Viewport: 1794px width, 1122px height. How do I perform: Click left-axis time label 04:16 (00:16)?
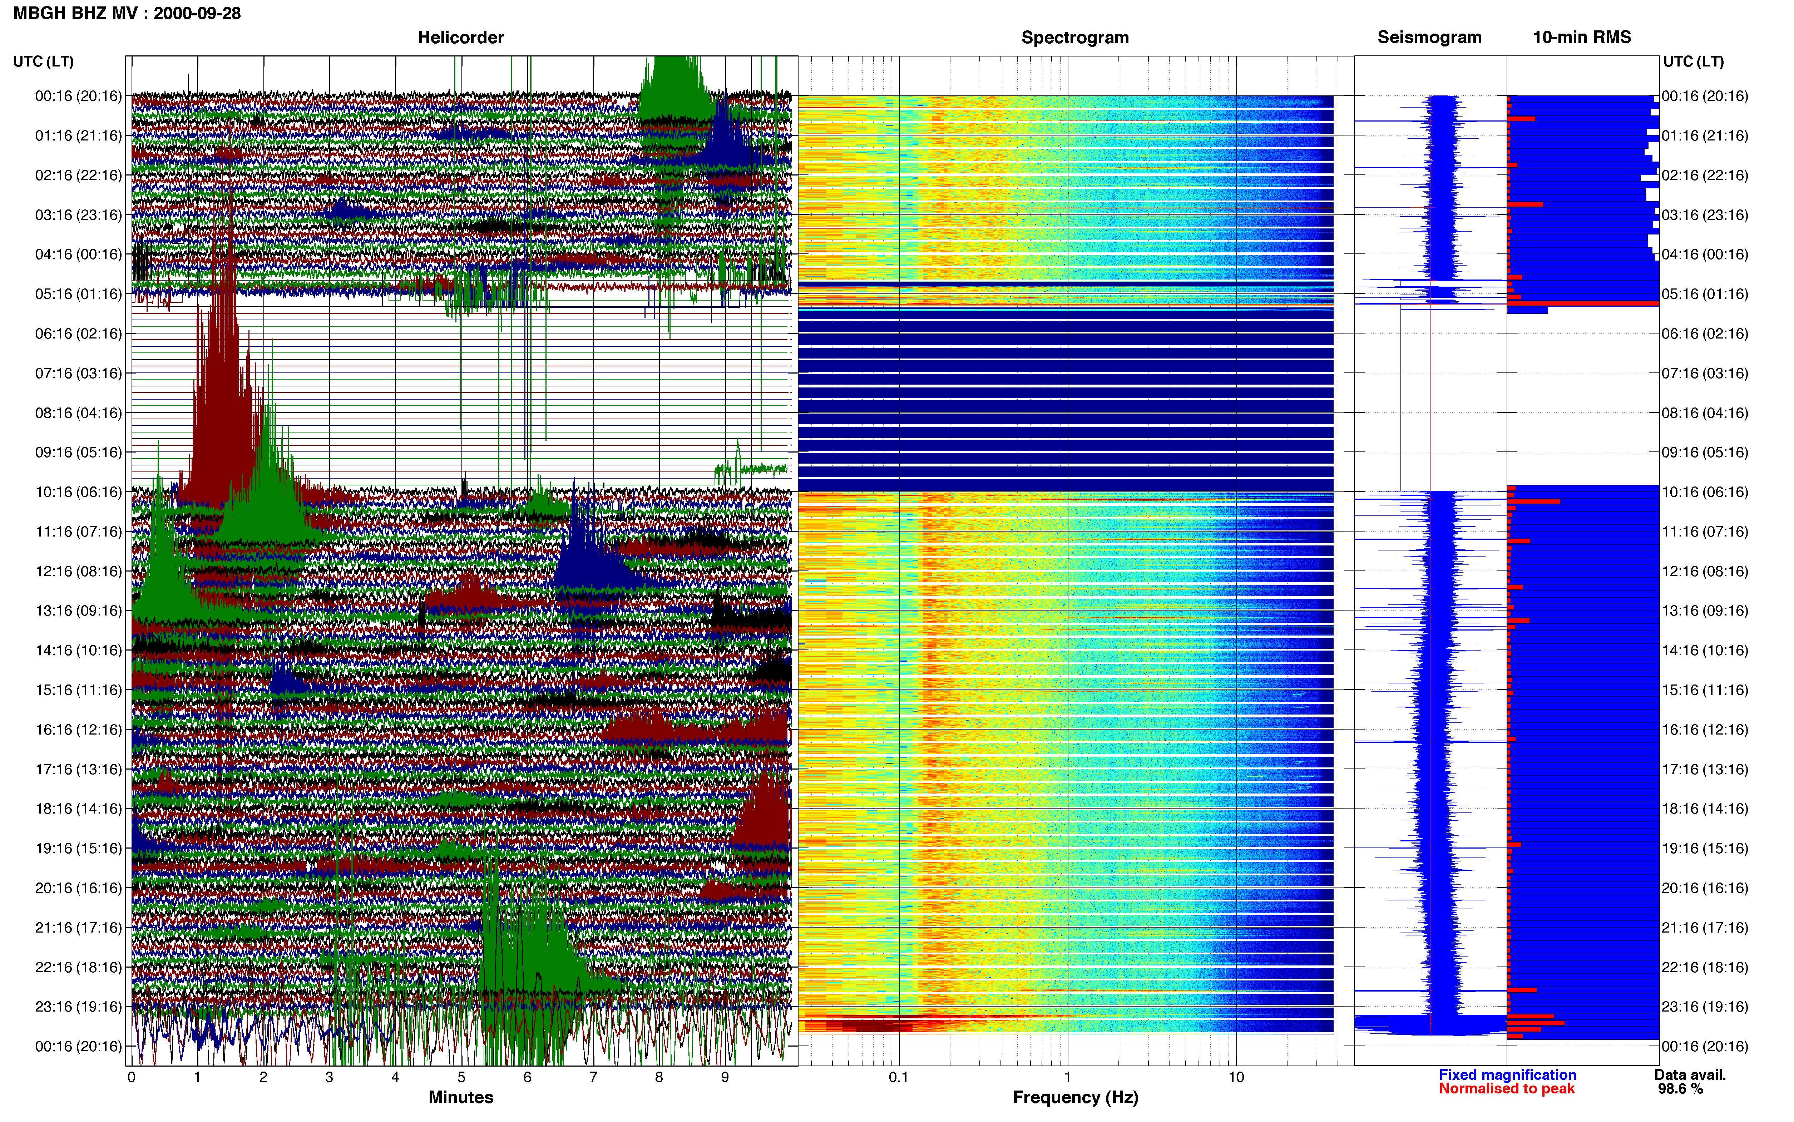pyautogui.click(x=79, y=254)
